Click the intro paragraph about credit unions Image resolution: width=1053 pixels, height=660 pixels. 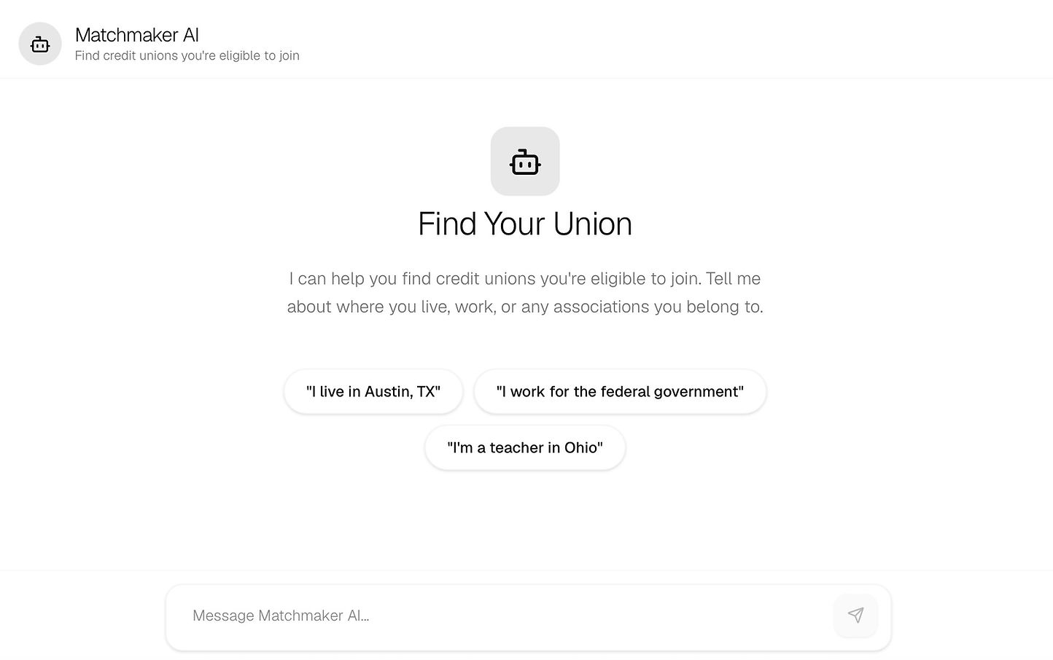[x=525, y=292]
